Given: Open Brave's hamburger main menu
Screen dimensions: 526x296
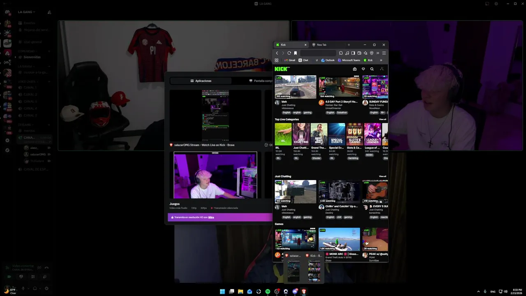Looking at the screenshot, I should coord(384,53).
